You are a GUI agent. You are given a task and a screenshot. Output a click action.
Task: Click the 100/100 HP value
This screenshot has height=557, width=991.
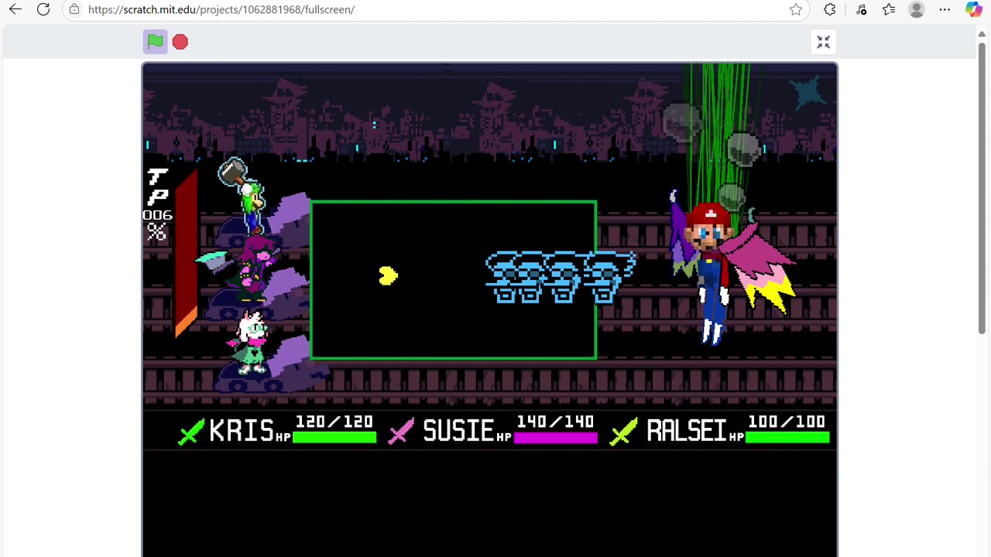787,422
